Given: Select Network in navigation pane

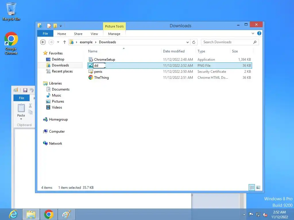Looking at the screenshot, I should 55,144.
